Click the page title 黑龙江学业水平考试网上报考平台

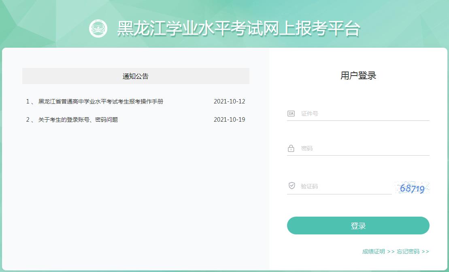[238, 28]
